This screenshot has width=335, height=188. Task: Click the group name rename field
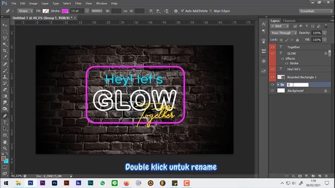[298, 85]
